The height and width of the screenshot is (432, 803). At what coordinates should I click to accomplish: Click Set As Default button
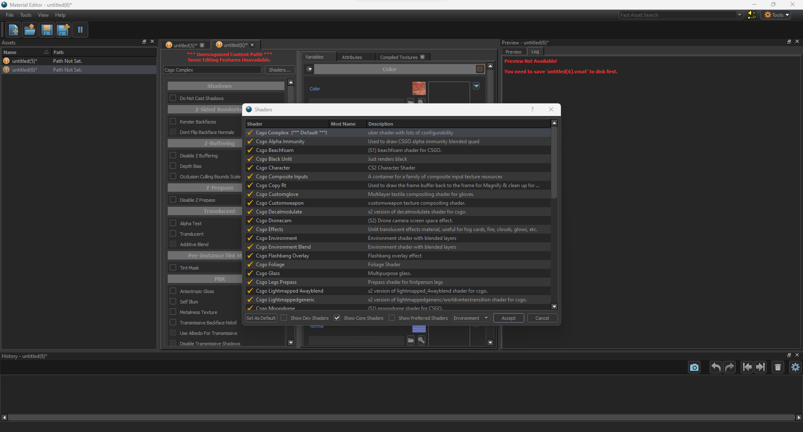[x=261, y=318]
